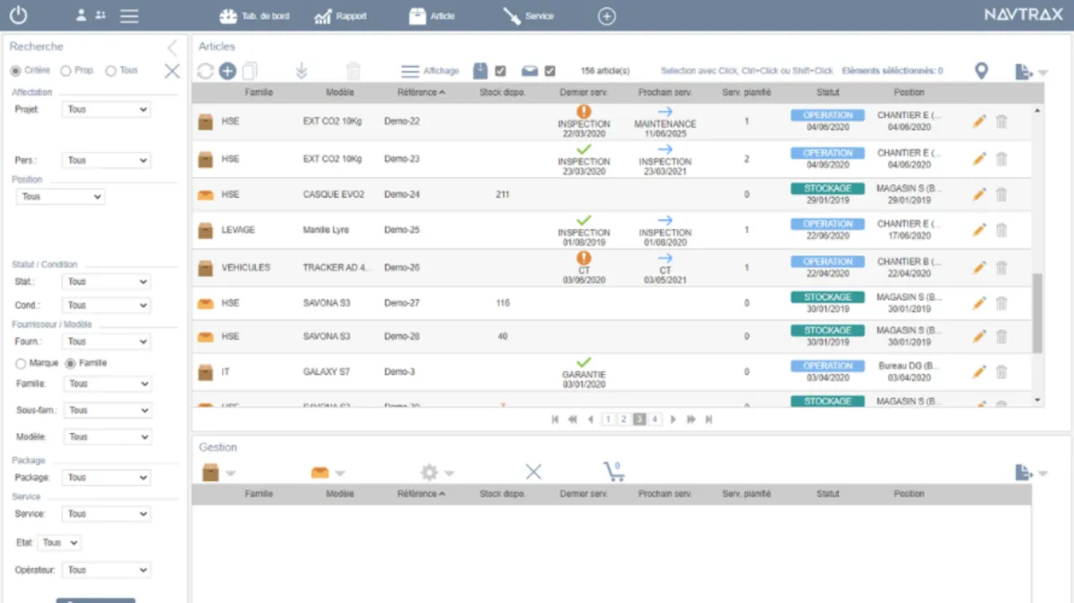The height and width of the screenshot is (603, 1074).
Task: Click the power icon in top bar
Action: pos(18,15)
